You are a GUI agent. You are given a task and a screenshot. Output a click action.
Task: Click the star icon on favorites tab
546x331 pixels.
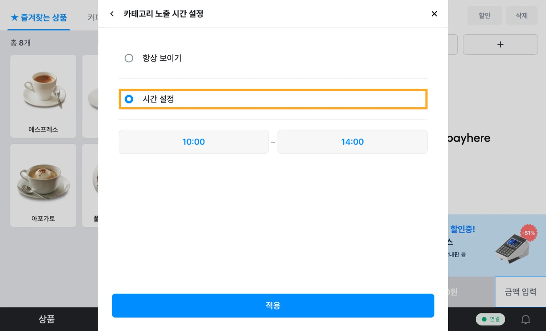[14, 17]
